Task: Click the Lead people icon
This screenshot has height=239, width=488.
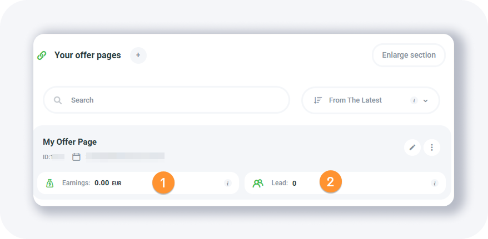Action: point(258,183)
